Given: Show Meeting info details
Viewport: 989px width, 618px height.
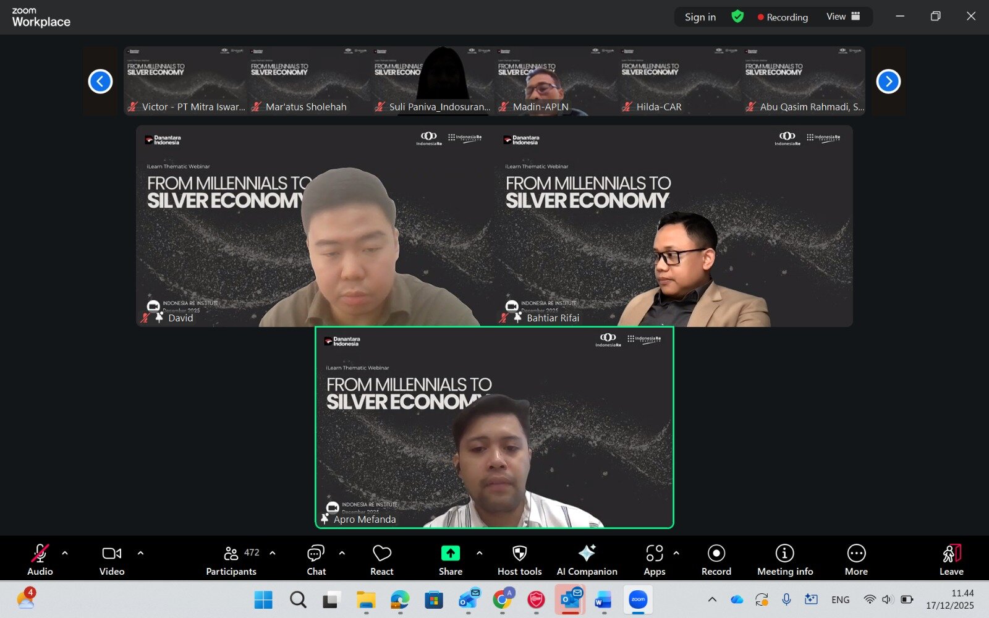Looking at the screenshot, I should [x=784, y=559].
